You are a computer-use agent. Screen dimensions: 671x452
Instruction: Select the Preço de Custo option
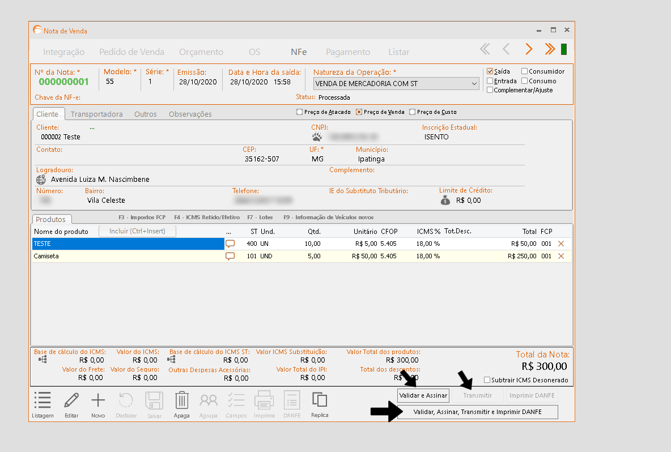coord(412,112)
